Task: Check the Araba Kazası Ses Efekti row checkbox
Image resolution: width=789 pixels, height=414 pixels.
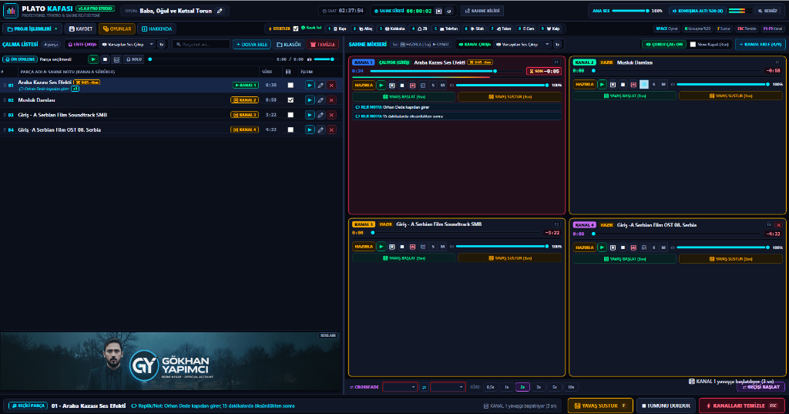Action: [290, 85]
